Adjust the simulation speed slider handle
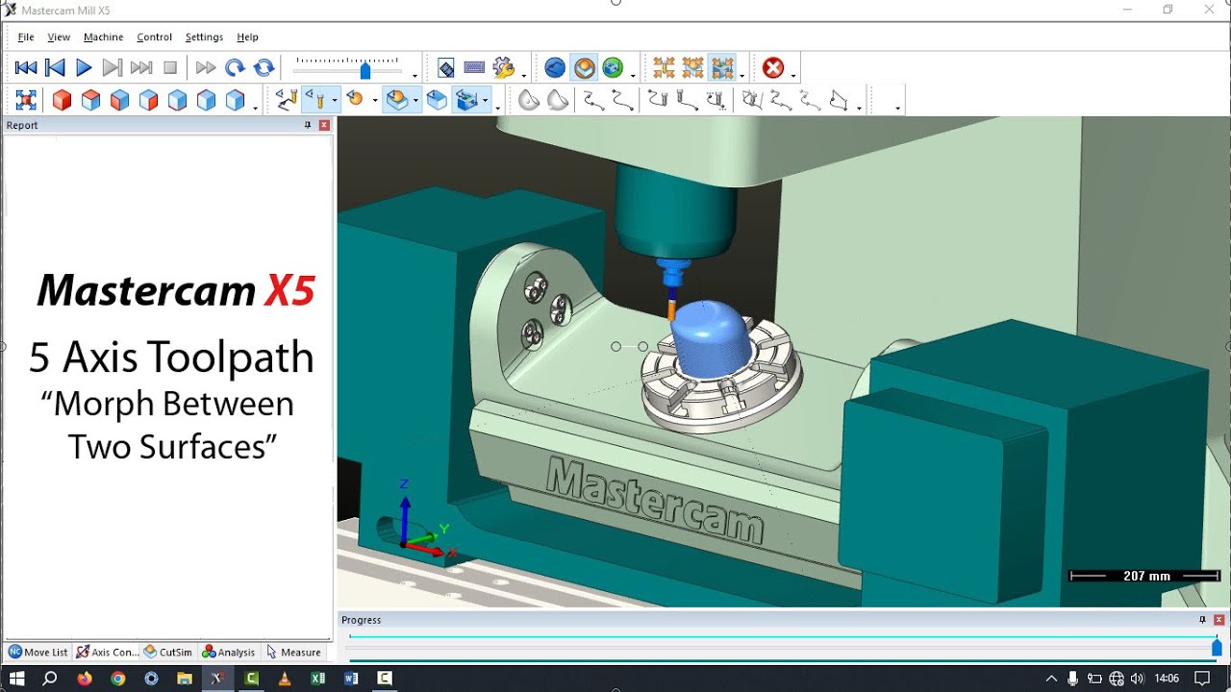 pos(365,70)
